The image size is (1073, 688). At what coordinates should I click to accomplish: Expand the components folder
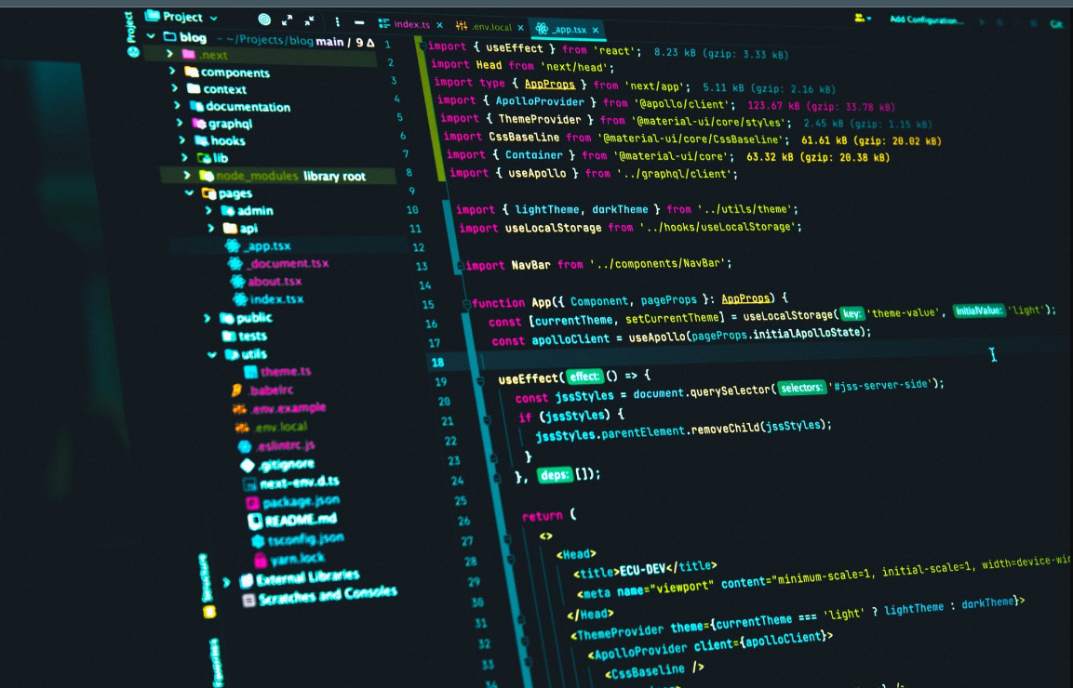[172, 72]
